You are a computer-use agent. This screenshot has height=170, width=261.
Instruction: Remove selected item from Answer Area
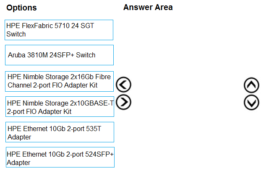tap(123, 85)
